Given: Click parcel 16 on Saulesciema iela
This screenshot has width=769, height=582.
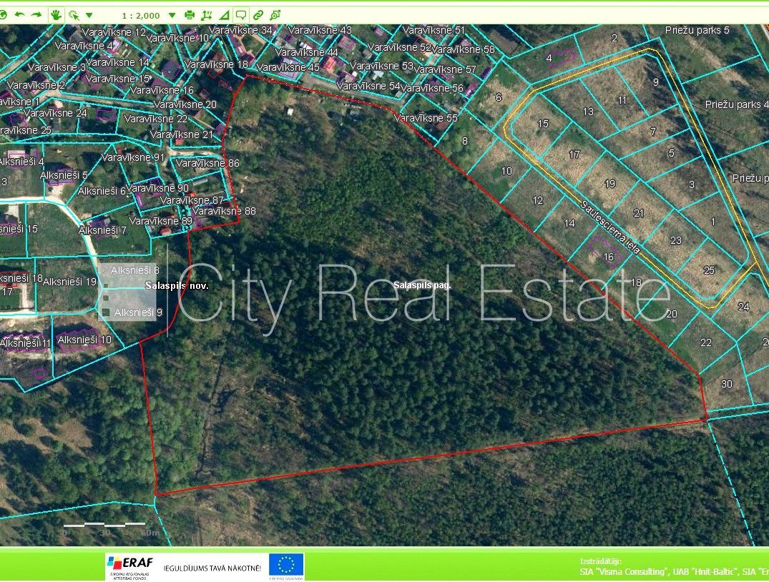Looking at the screenshot, I should point(608,257).
